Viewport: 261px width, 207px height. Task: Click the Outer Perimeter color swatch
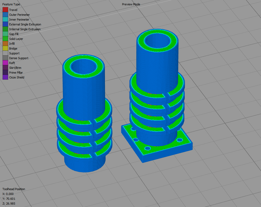coord(5,15)
